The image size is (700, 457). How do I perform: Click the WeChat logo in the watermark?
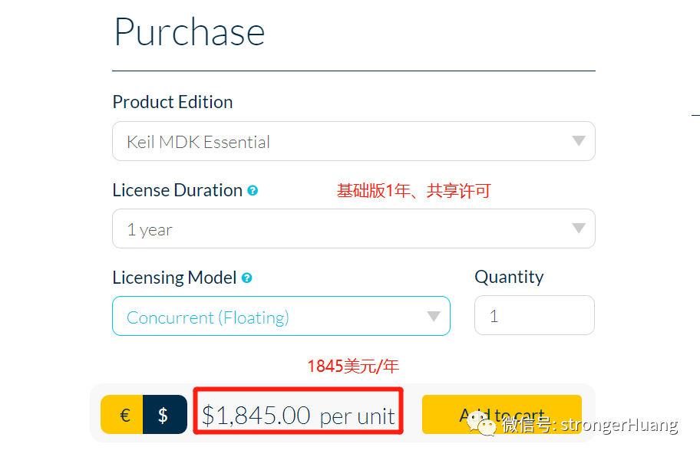(x=481, y=423)
